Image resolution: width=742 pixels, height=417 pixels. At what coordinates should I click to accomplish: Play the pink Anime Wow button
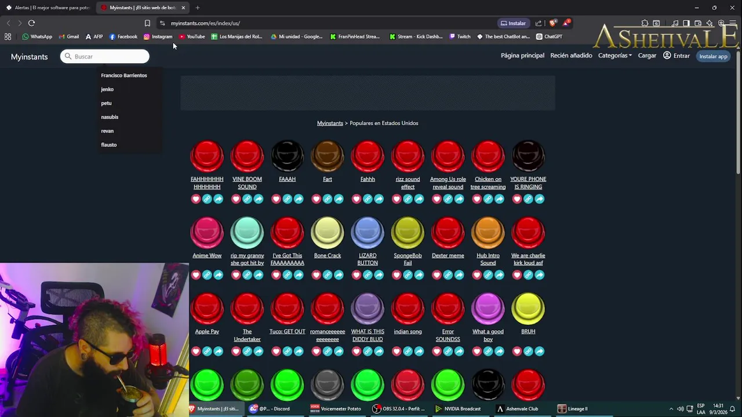207,232
